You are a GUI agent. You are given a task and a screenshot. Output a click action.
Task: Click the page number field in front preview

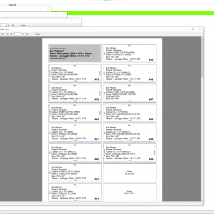[x=17, y=34]
